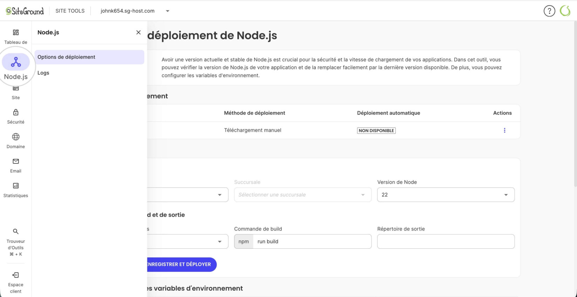Click the NON DISPONIBLE badge

pos(376,130)
